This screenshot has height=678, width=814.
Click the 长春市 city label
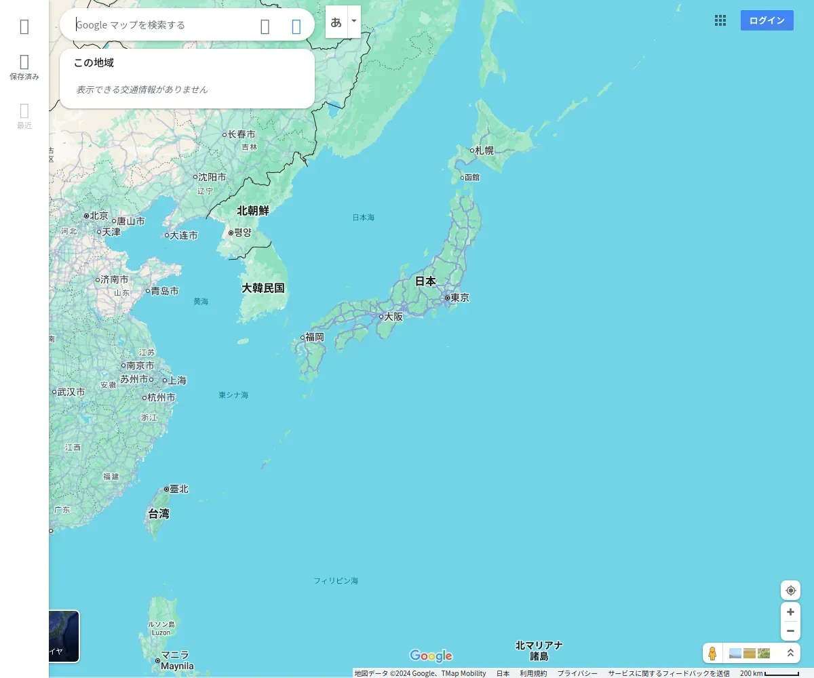[x=241, y=134]
